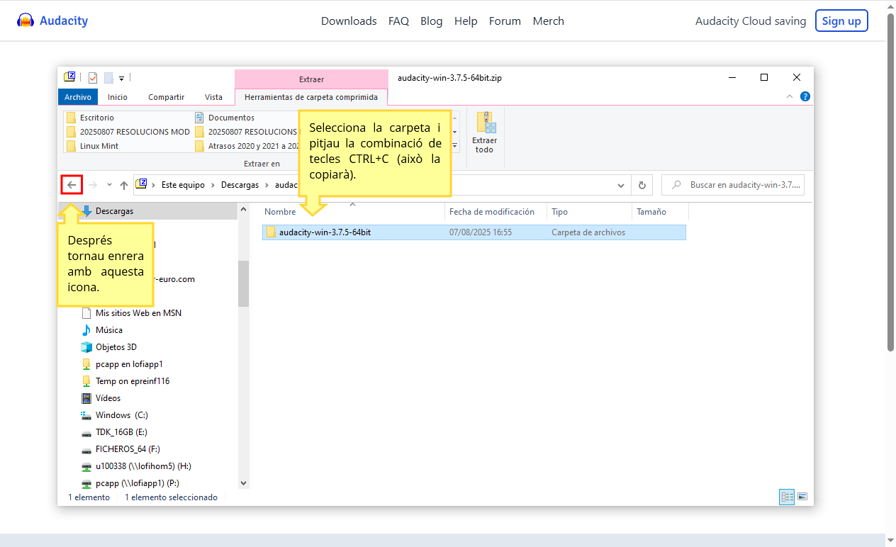Image resolution: width=896 pixels, height=547 pixels.
Task: Open the Downloads link
Action: coord(349,21)
